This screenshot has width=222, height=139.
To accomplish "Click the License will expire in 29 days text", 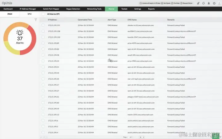I will (151, 3).
